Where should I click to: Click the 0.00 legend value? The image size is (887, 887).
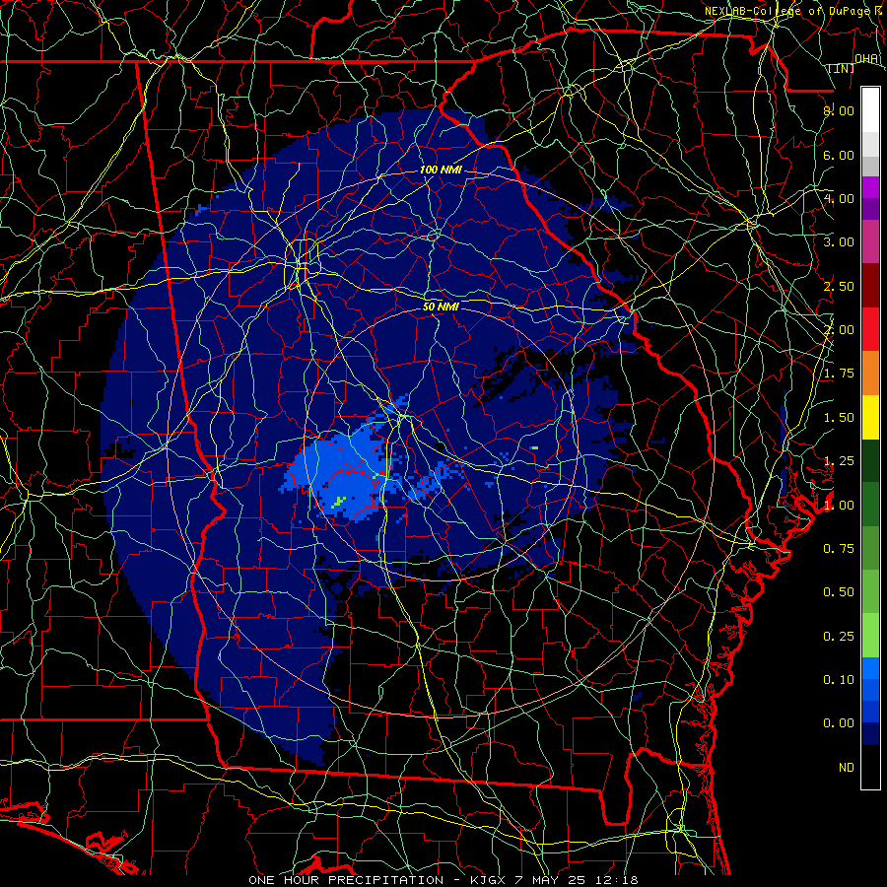pos(839,723)
